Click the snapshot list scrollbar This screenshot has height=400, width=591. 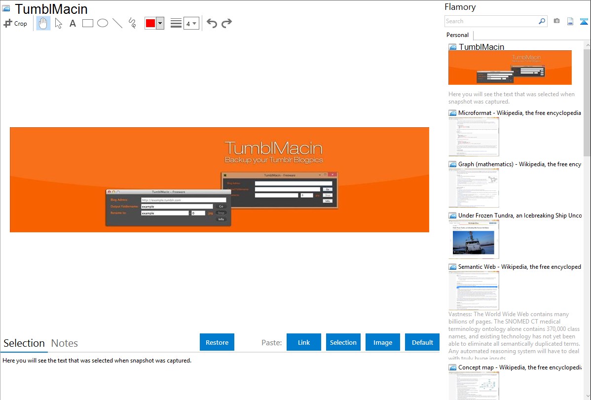587,102
